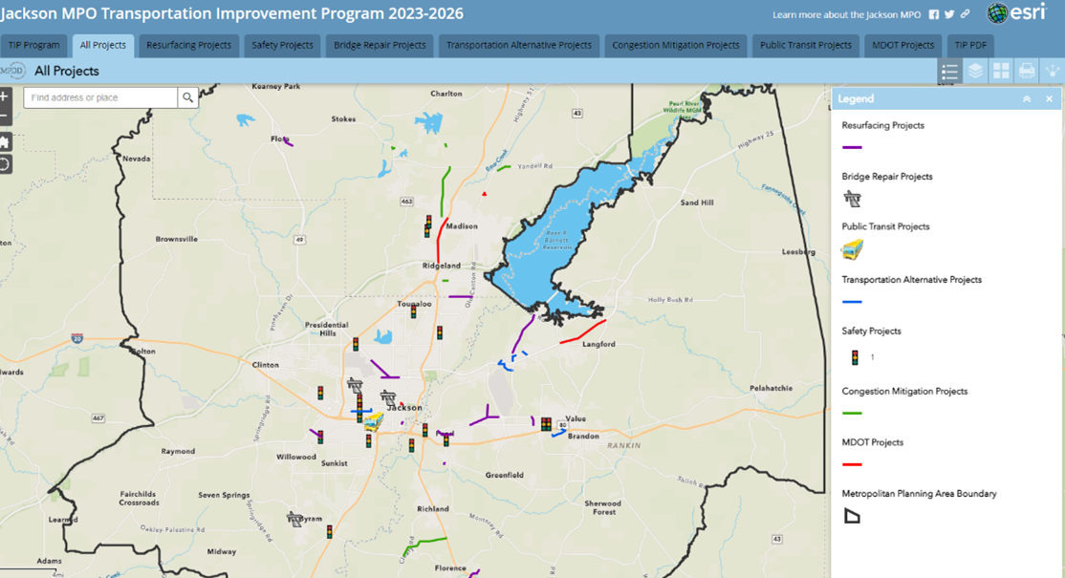Click the Metropolitan Planning Area Boundary legend text

[x=919, y=494]
